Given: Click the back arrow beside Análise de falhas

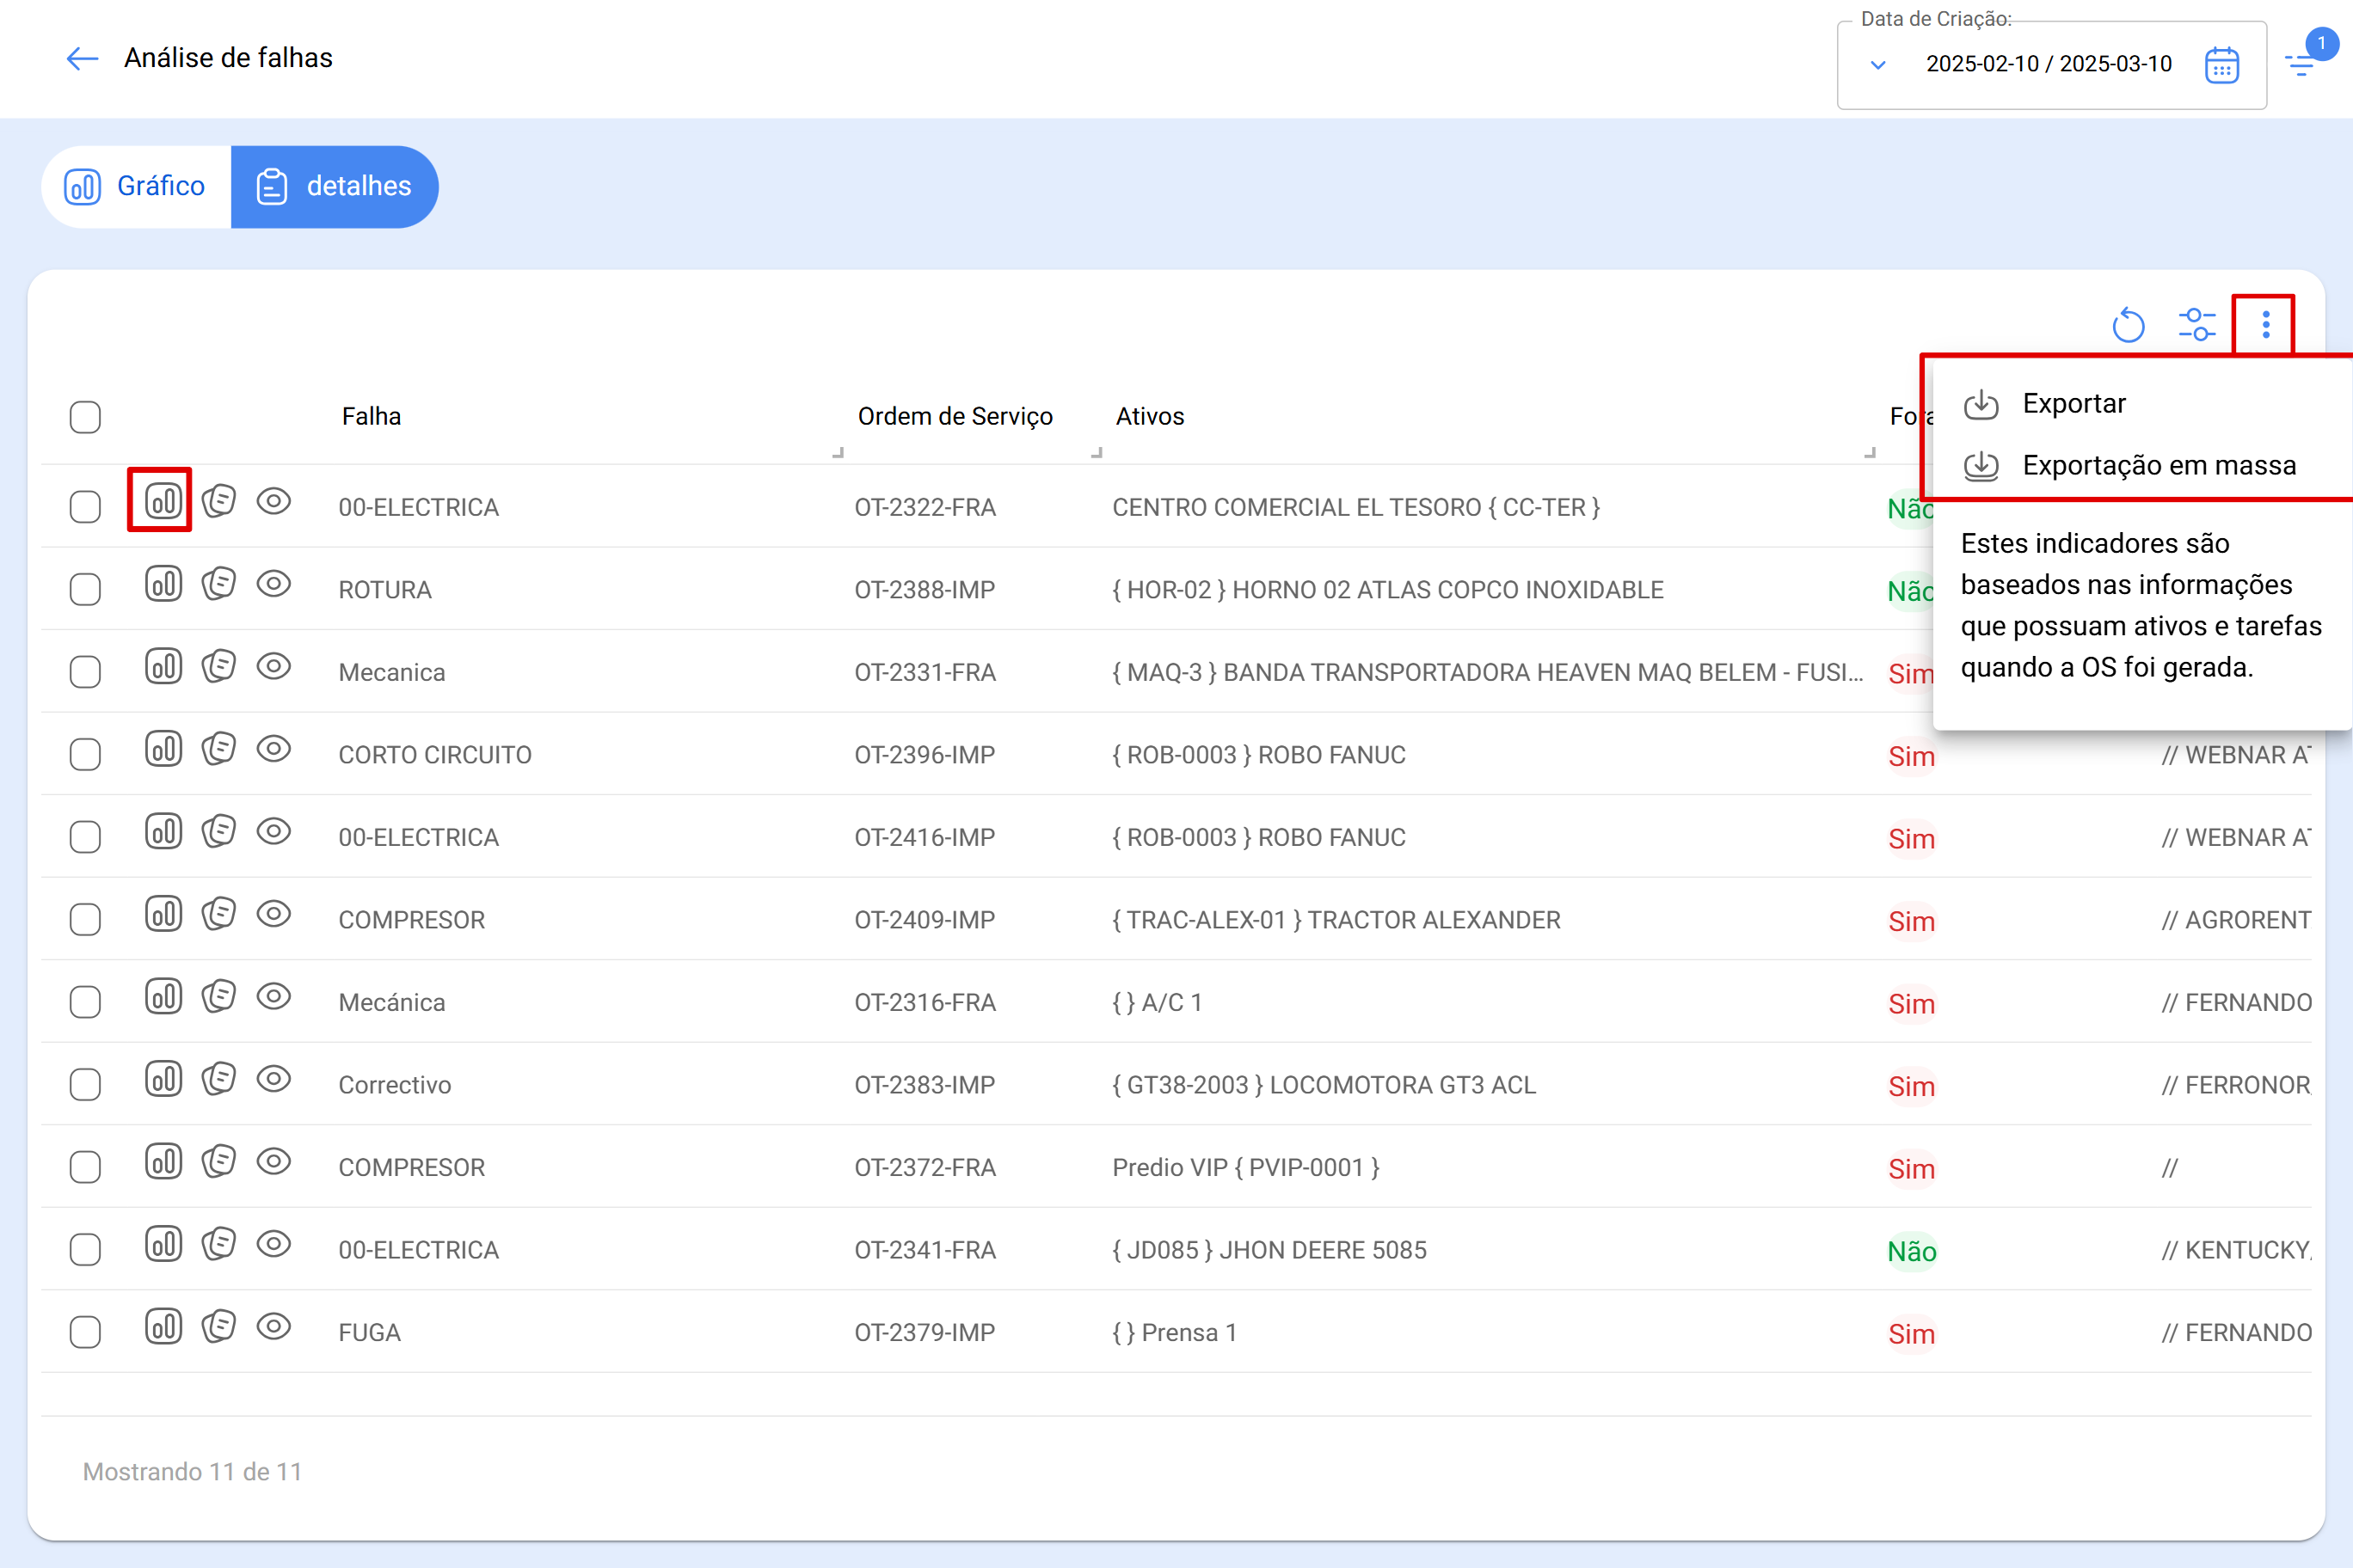Looking at the screenshot, I should click(x=82, y=58).
